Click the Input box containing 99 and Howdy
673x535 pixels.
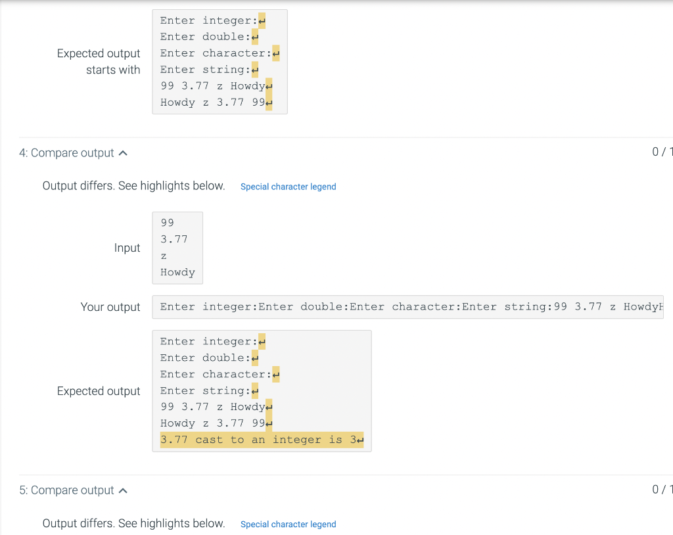[x=177, y=248]
